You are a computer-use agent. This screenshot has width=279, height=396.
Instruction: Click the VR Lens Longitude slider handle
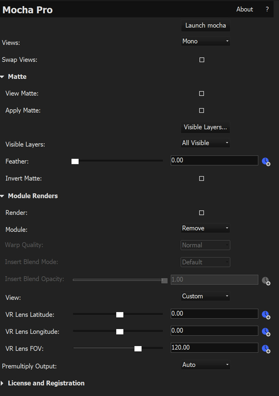120,331
